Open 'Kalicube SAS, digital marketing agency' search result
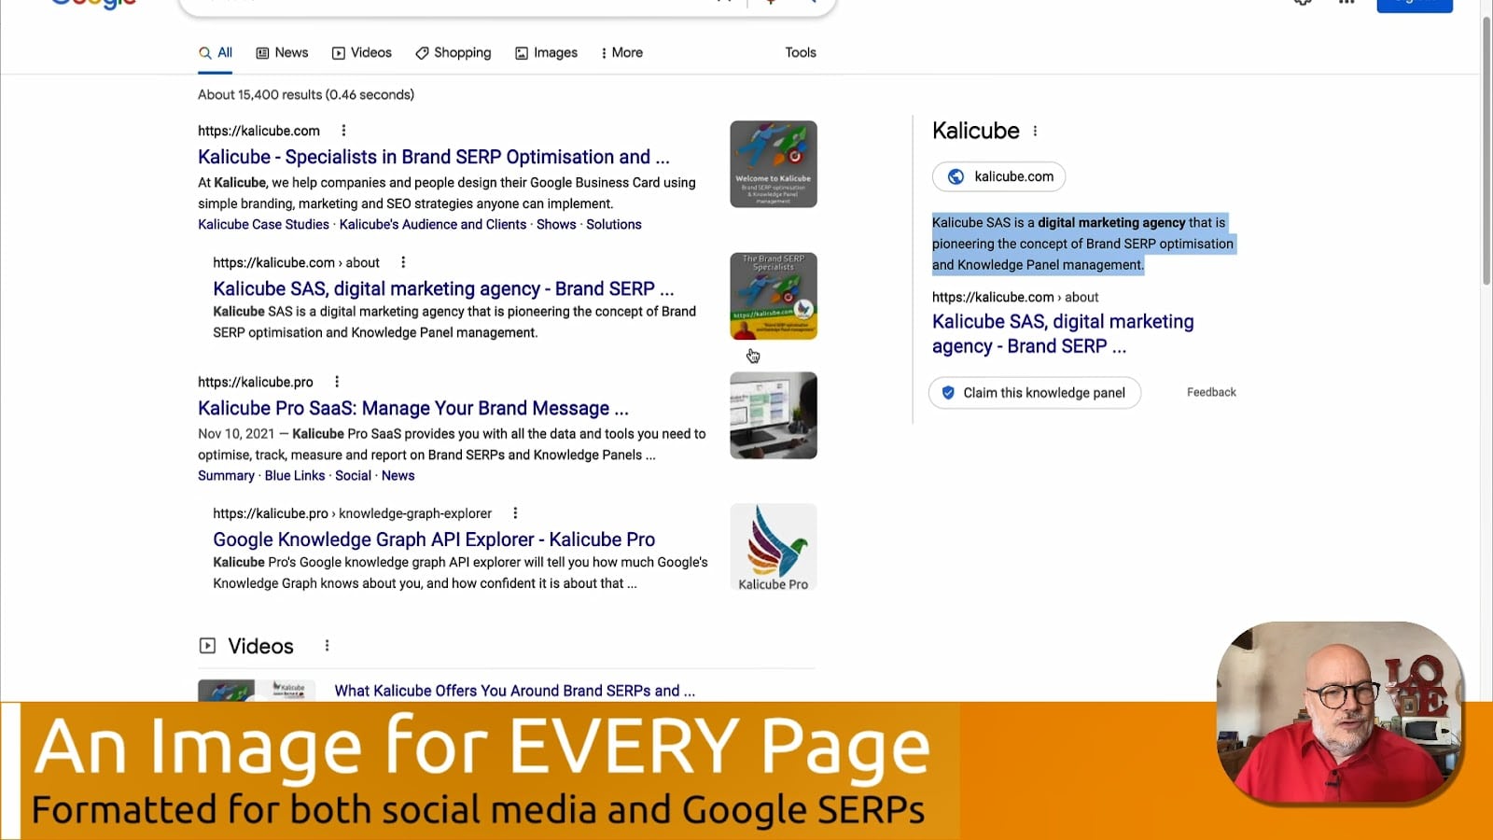The height and width of the screenshot is (840, 1493). tap(443, 288)
